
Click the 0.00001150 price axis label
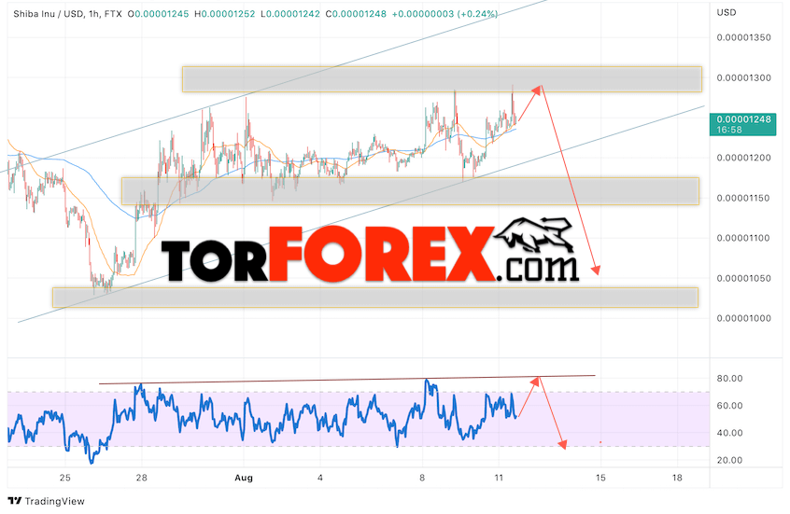click(743, 199)
